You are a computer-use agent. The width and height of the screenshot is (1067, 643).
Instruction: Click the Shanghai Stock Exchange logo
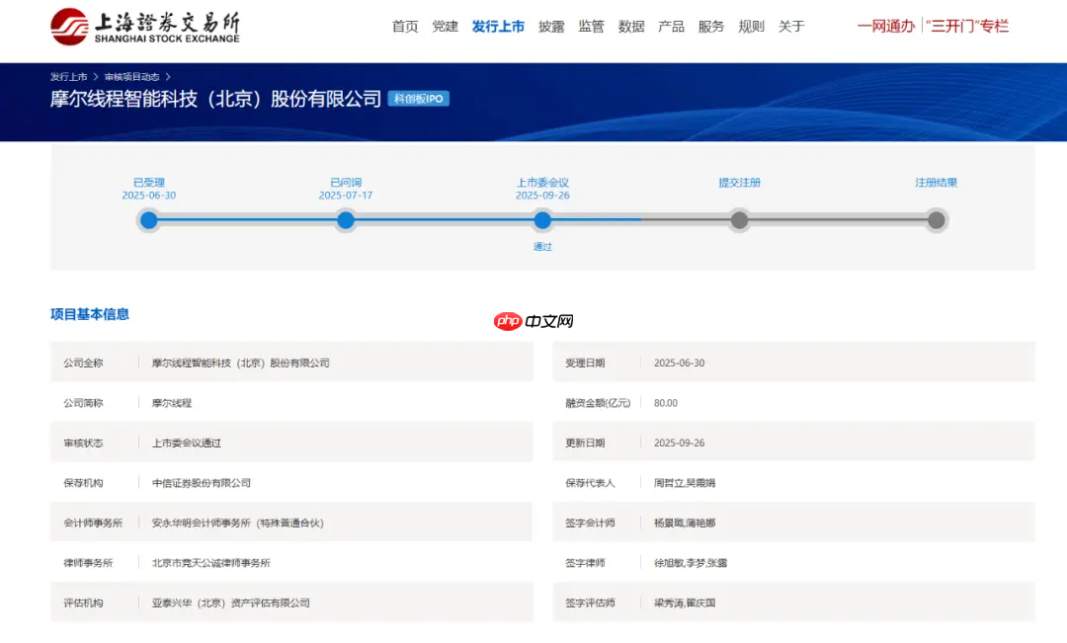coord(145,27)
